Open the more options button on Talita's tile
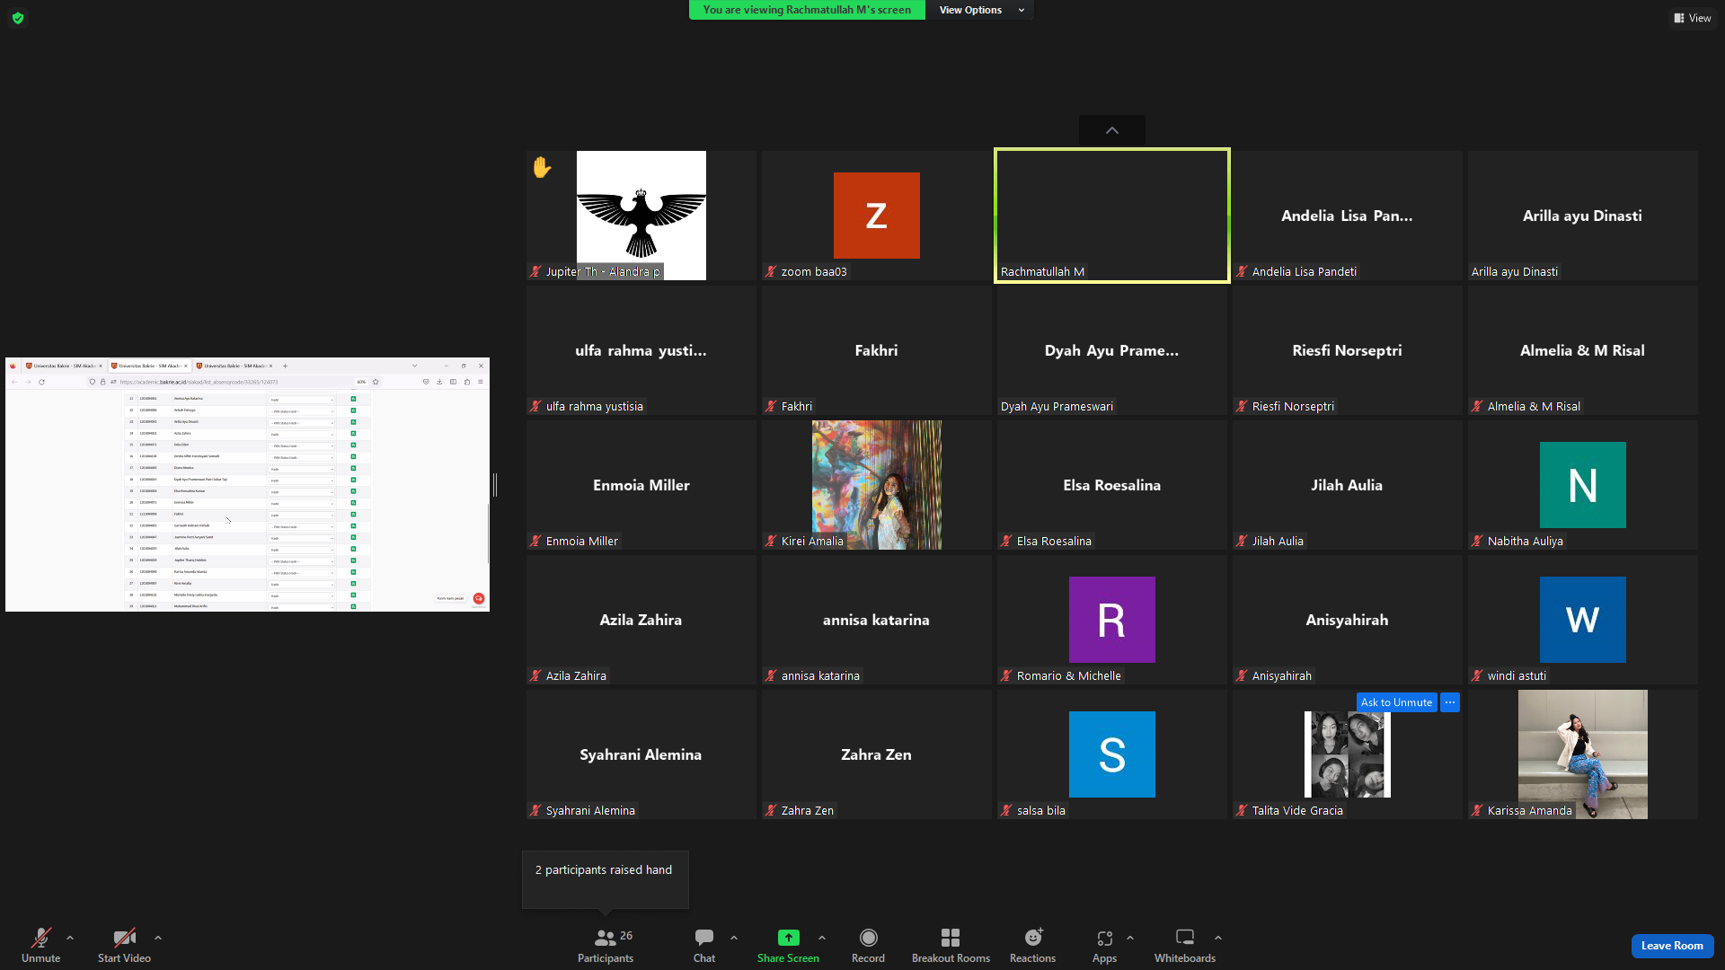The height and width of the screenshot is (970, 1725). 1450,702
